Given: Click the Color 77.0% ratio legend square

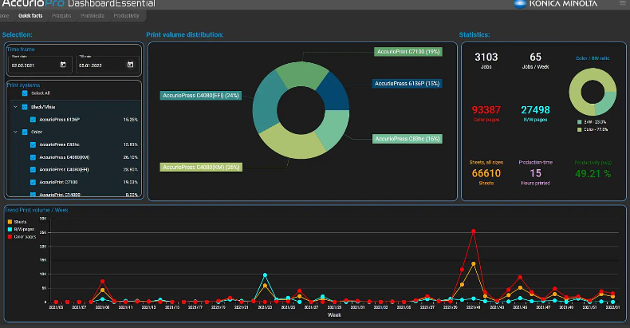Looking at the screenshot, I should coord(580,129).
